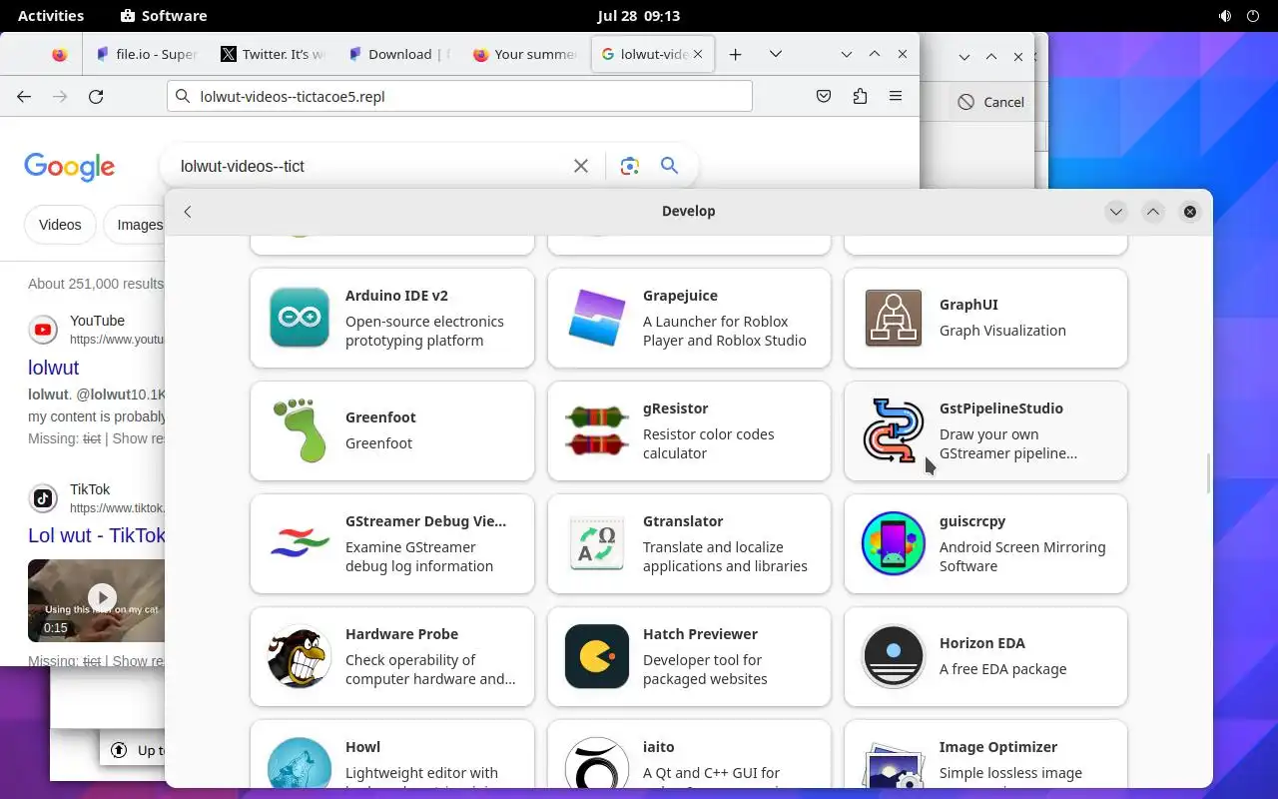
Task: Click the Google search text field
Action: click(369, 166)
